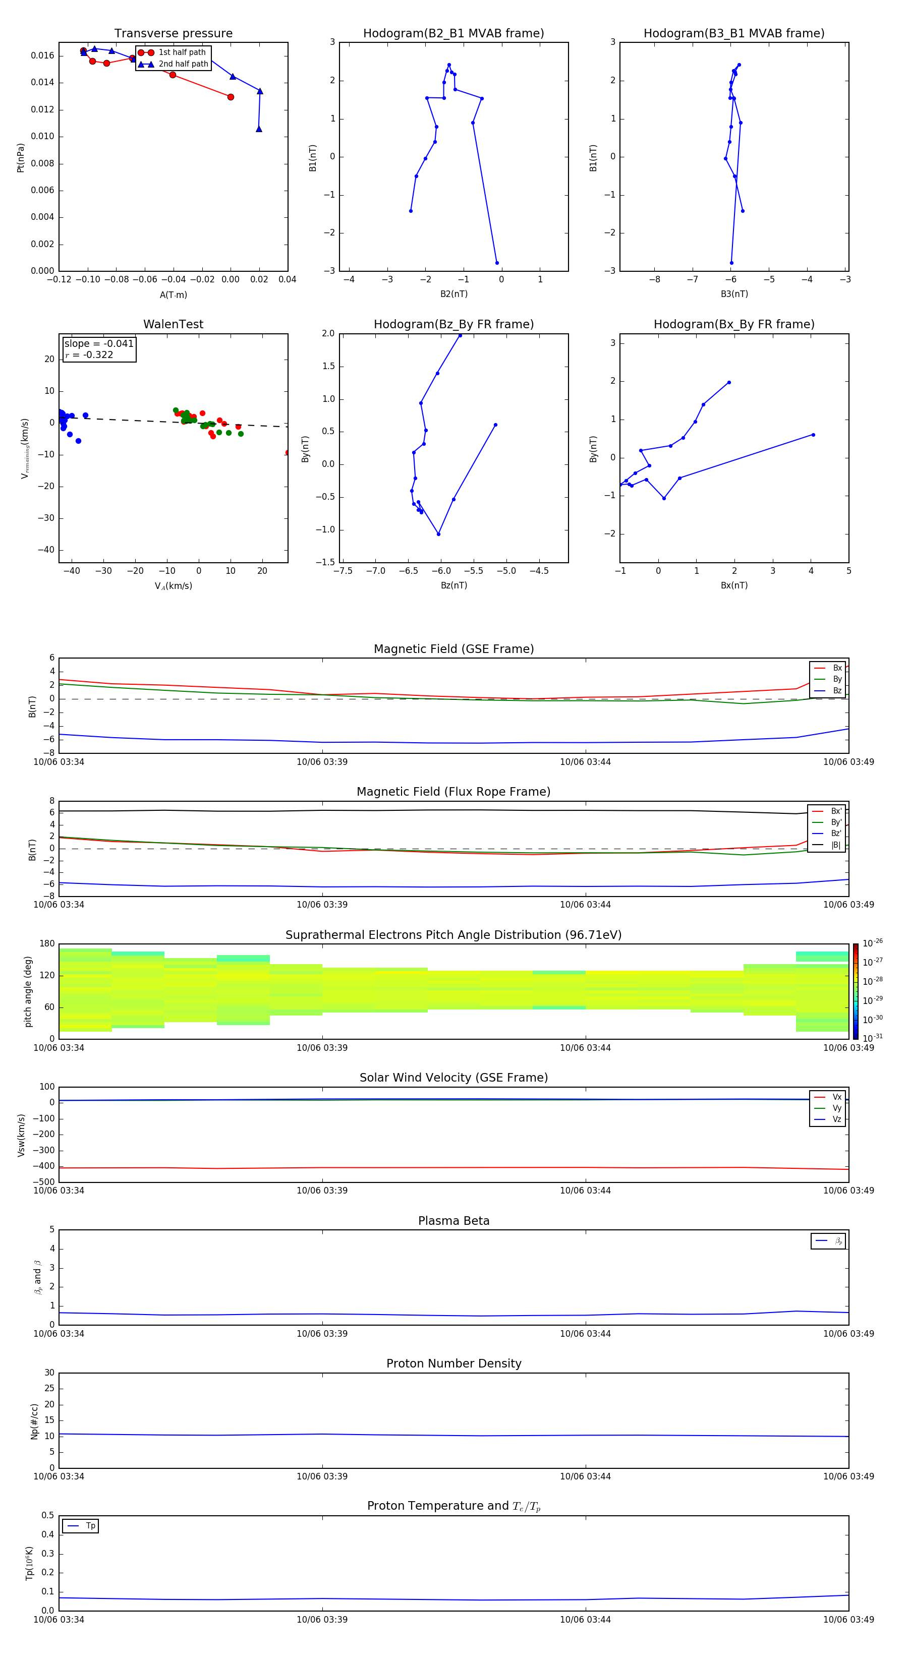This screenshot has width=908, height=1664.
Task: Click the "Plasma Beta" plot title
Action: point(453,1221)
